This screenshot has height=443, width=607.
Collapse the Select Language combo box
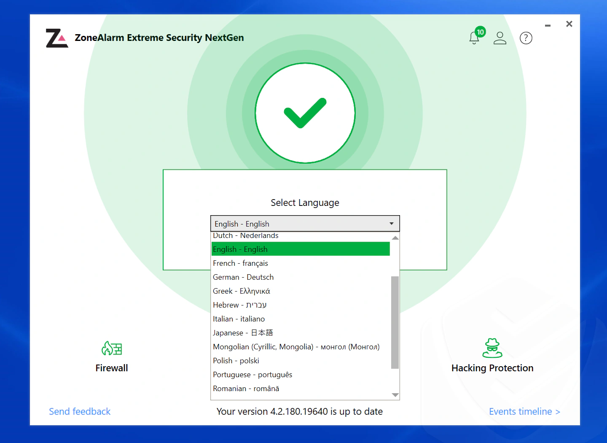click(x=305, y=224)
